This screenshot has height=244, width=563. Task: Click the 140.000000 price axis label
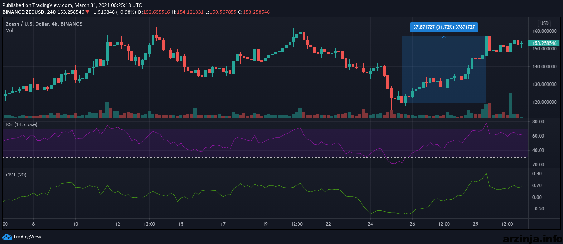544,67
